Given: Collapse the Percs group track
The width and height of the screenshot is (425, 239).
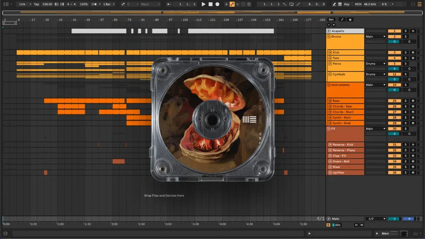Looking at the screenshot, I should coord(330,64).
